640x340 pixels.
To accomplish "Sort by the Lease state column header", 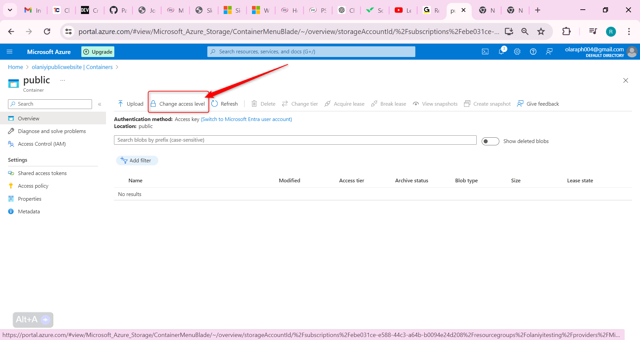I will 580,180.
